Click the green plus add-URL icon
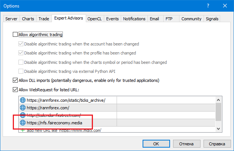Viewport: 234px width, 151px height. click(x=23, y=130)
